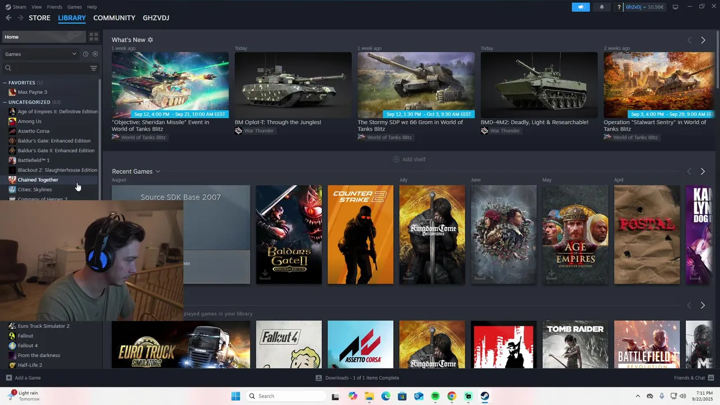Switch to Big Picture mode monitor icon

point(676,7)
